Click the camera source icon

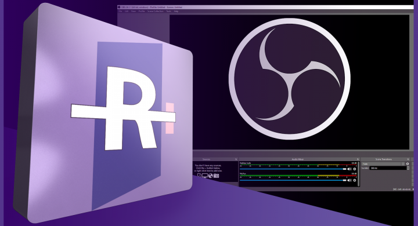[x=216, y=176]
